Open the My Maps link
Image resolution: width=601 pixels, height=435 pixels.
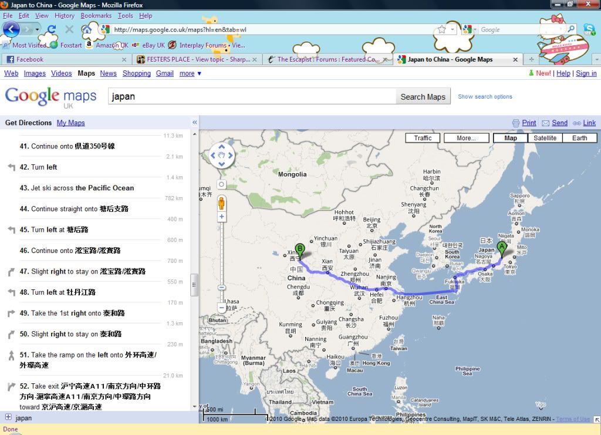tap(71, 123)
